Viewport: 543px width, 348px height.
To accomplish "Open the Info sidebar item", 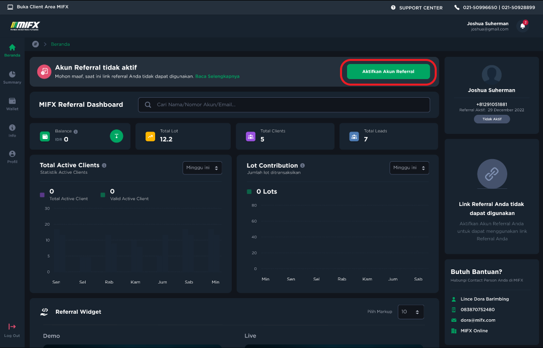I will [12, 130].
